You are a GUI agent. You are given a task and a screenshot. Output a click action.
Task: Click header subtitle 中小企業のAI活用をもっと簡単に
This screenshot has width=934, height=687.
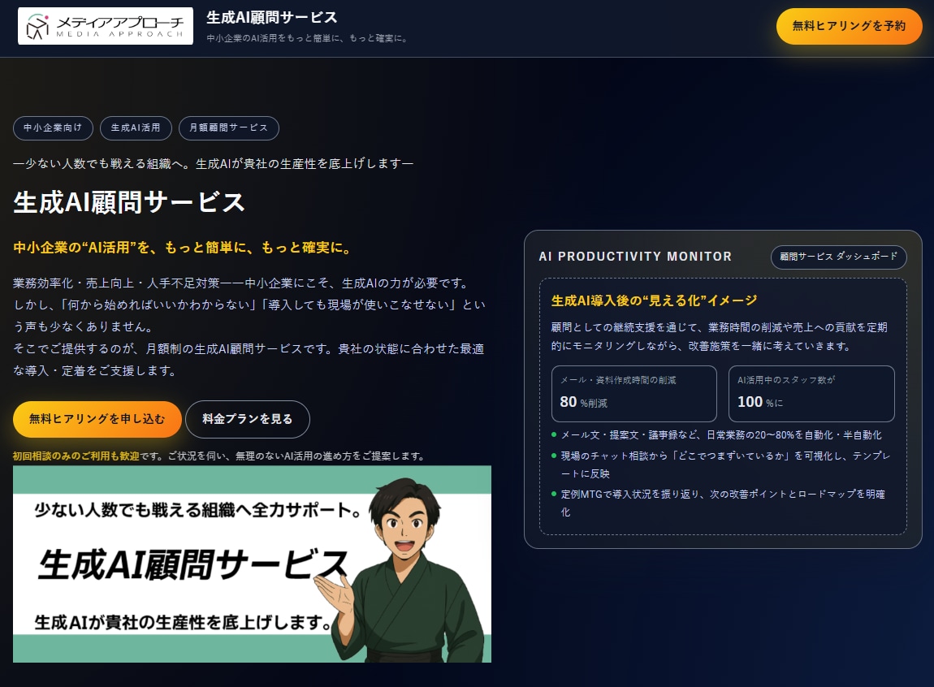(307, 38)
